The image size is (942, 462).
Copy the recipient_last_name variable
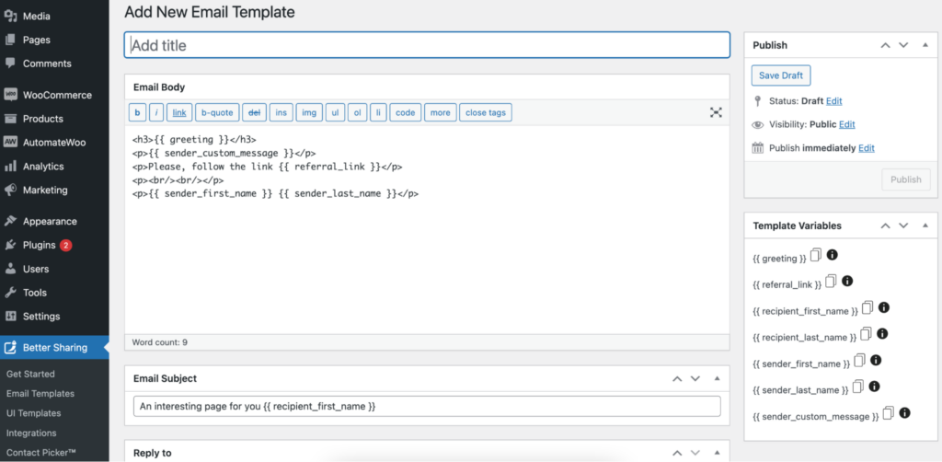[x=867, y=334]
